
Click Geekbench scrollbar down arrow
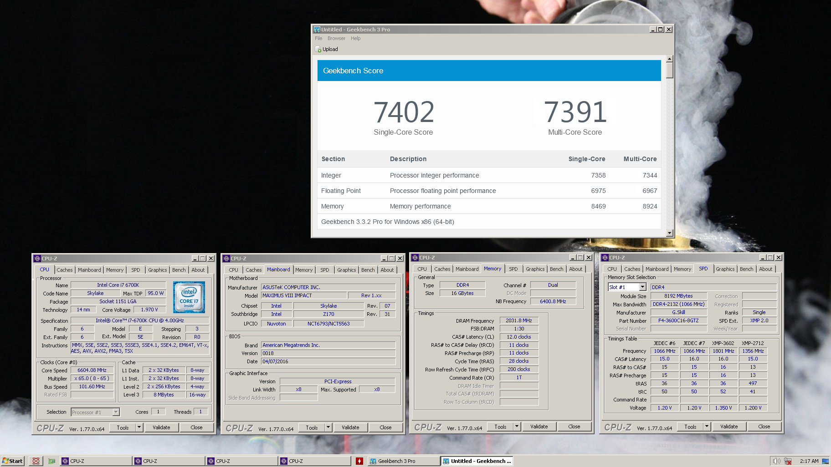click(669, 233)
